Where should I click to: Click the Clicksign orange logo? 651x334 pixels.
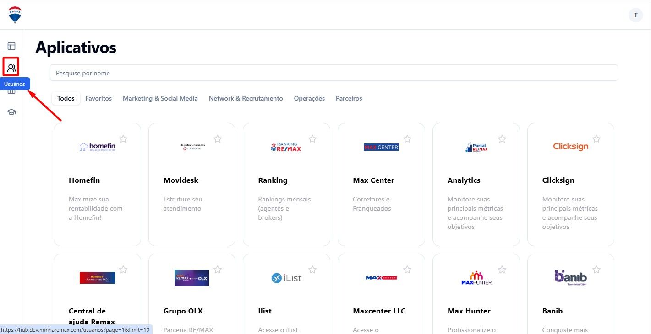coord(571,147)
